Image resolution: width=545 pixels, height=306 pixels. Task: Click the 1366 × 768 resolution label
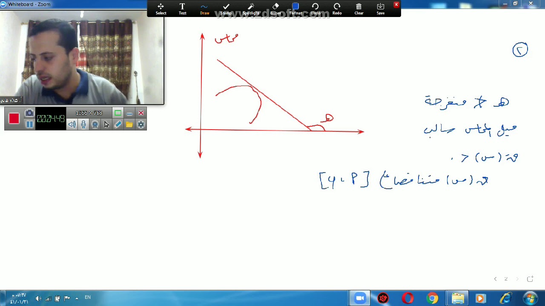coord(89,113)
